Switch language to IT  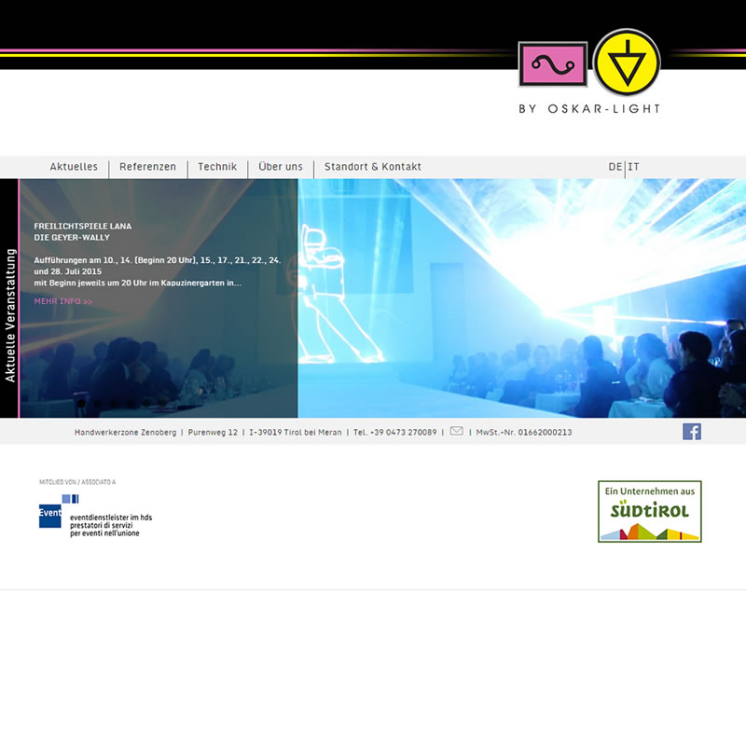634,167
